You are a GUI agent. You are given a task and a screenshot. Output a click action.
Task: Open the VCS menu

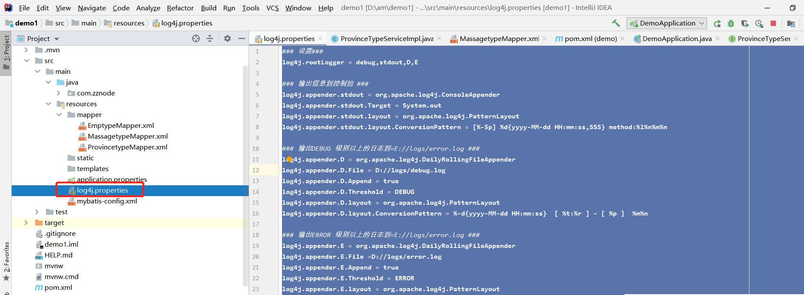click(272, 8)
